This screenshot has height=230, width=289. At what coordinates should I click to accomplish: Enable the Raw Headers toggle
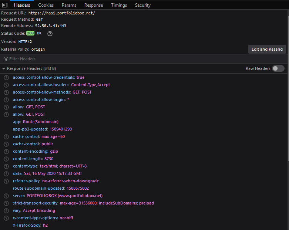(x=278, y=68)
